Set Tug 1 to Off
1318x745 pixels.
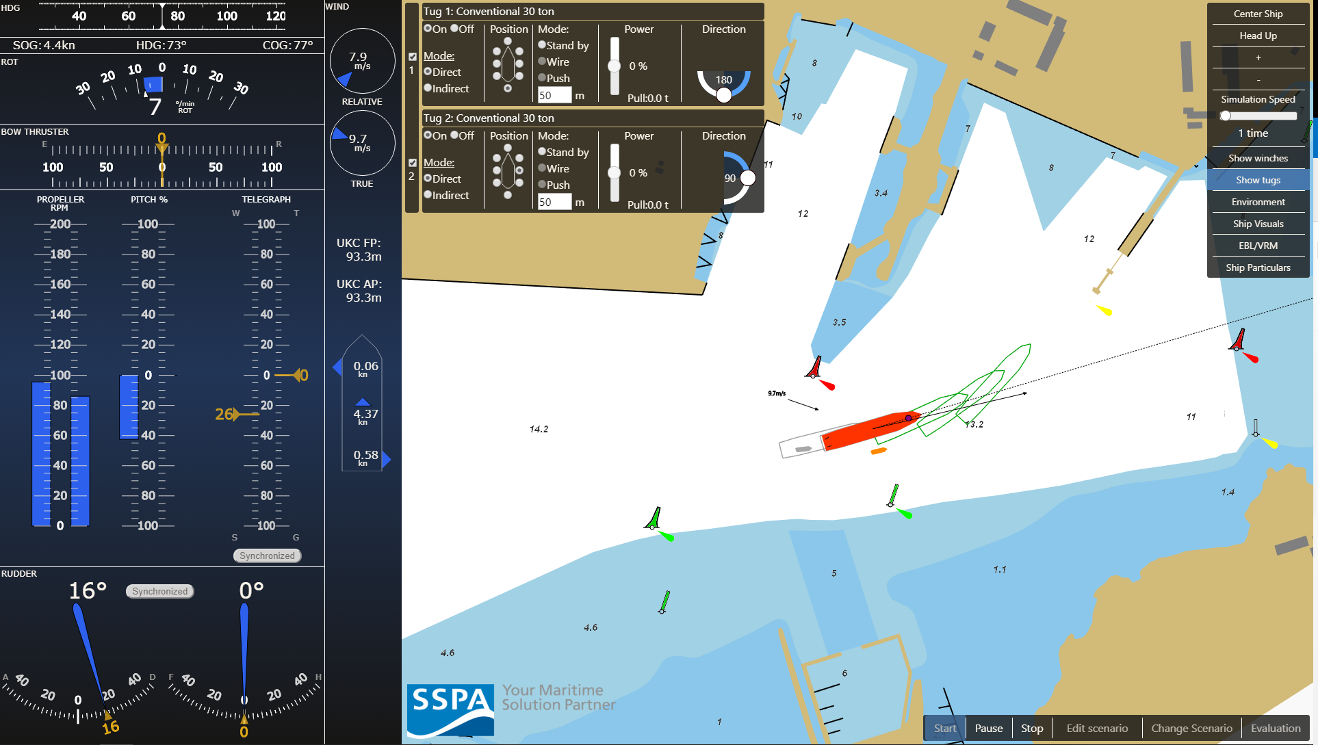point(454,29)
